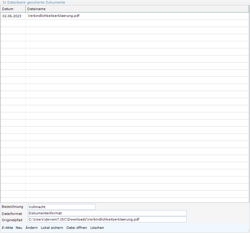Focus the Bezeichnung field containing Vollmacht
The width and height of the screenshot is (250, 233).
(x=62, y=207)
